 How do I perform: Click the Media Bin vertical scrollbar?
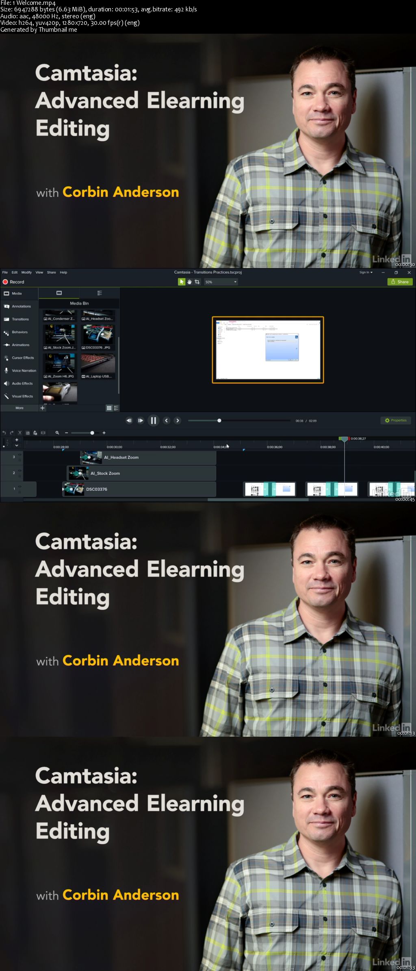119,365
